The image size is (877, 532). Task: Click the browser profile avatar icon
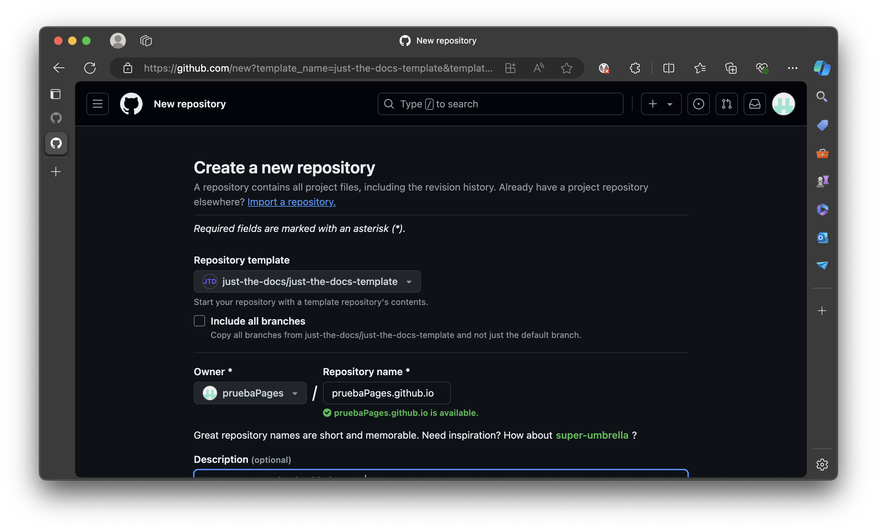tap(118, 41)
